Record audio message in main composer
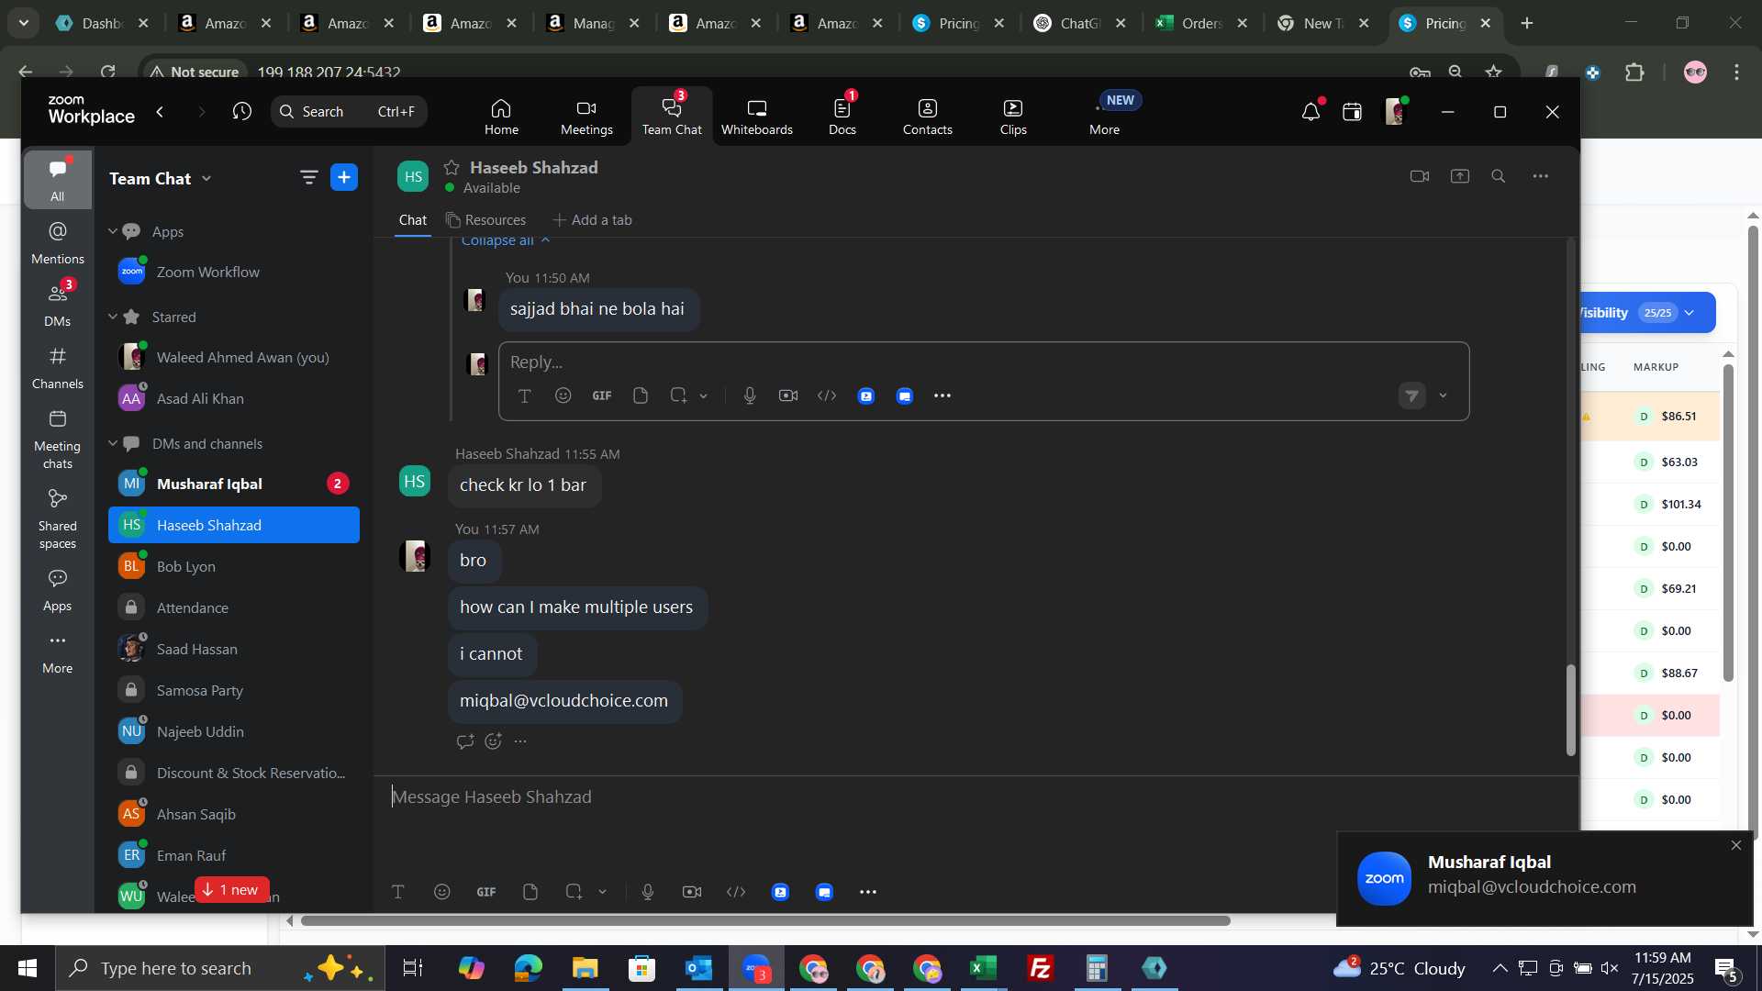The image size is (1762, 991). (x=648, y=892)
